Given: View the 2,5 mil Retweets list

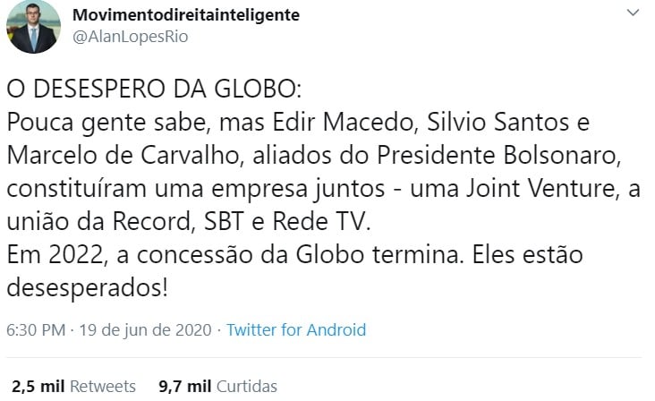Looking at the screenshot, I should tap(73, 387).
